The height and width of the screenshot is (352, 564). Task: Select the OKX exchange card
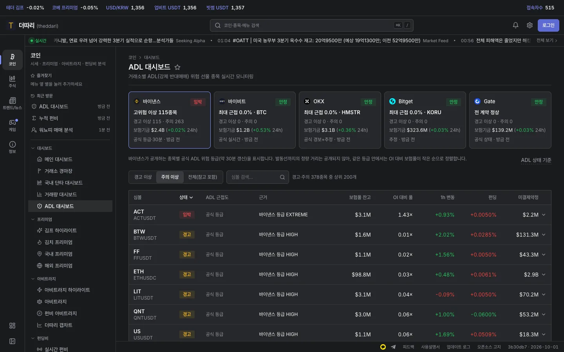(340, 120)
